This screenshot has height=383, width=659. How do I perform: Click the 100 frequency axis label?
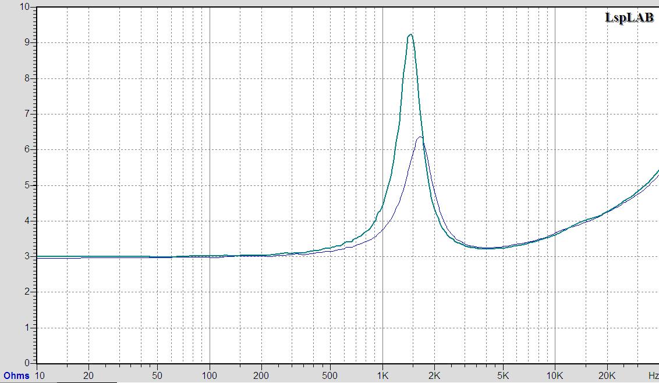(210, 375)
